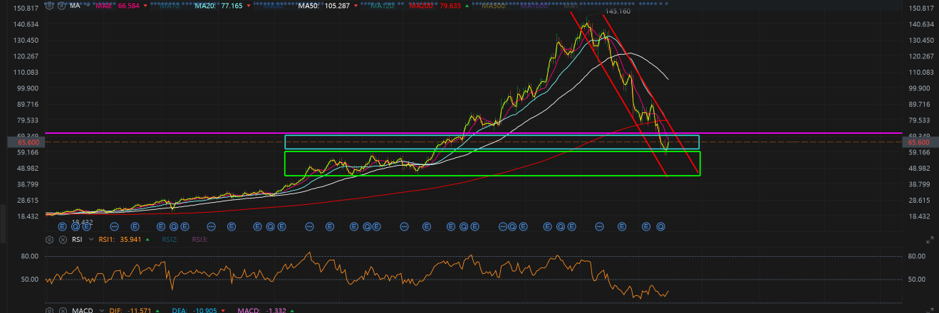Click the 145.160 peak price label
Screen dimensions: 939x313
coord(618,12)
